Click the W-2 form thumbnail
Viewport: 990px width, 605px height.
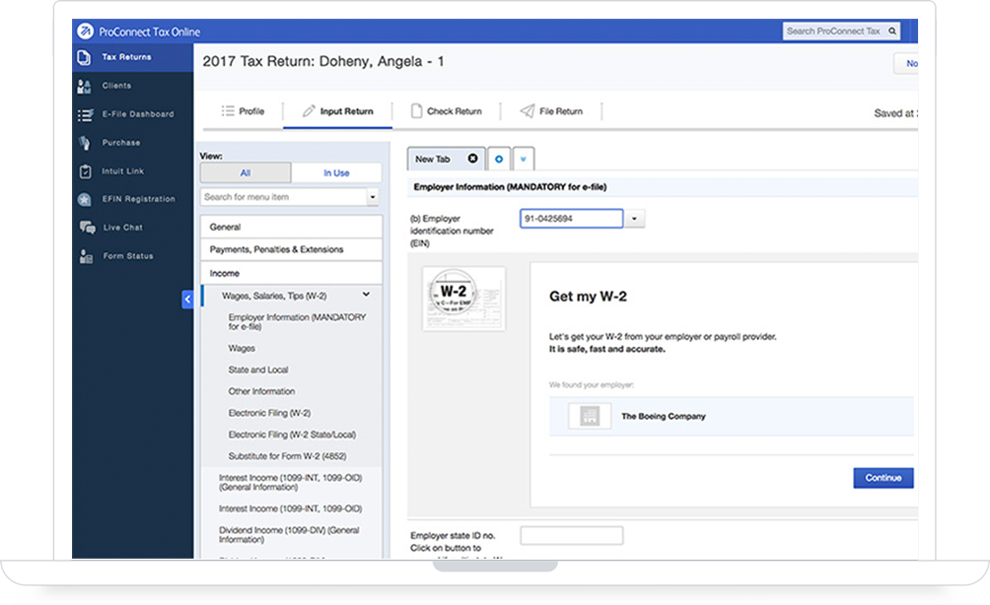(x=463, y=299)
